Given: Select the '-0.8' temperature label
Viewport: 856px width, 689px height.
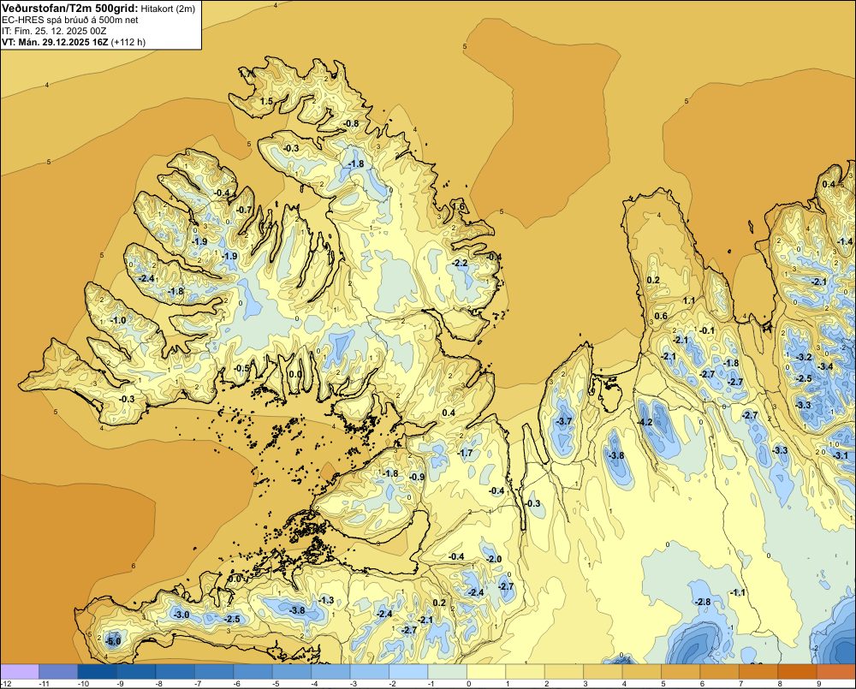Looking at the screenshot, I should 351,123.
